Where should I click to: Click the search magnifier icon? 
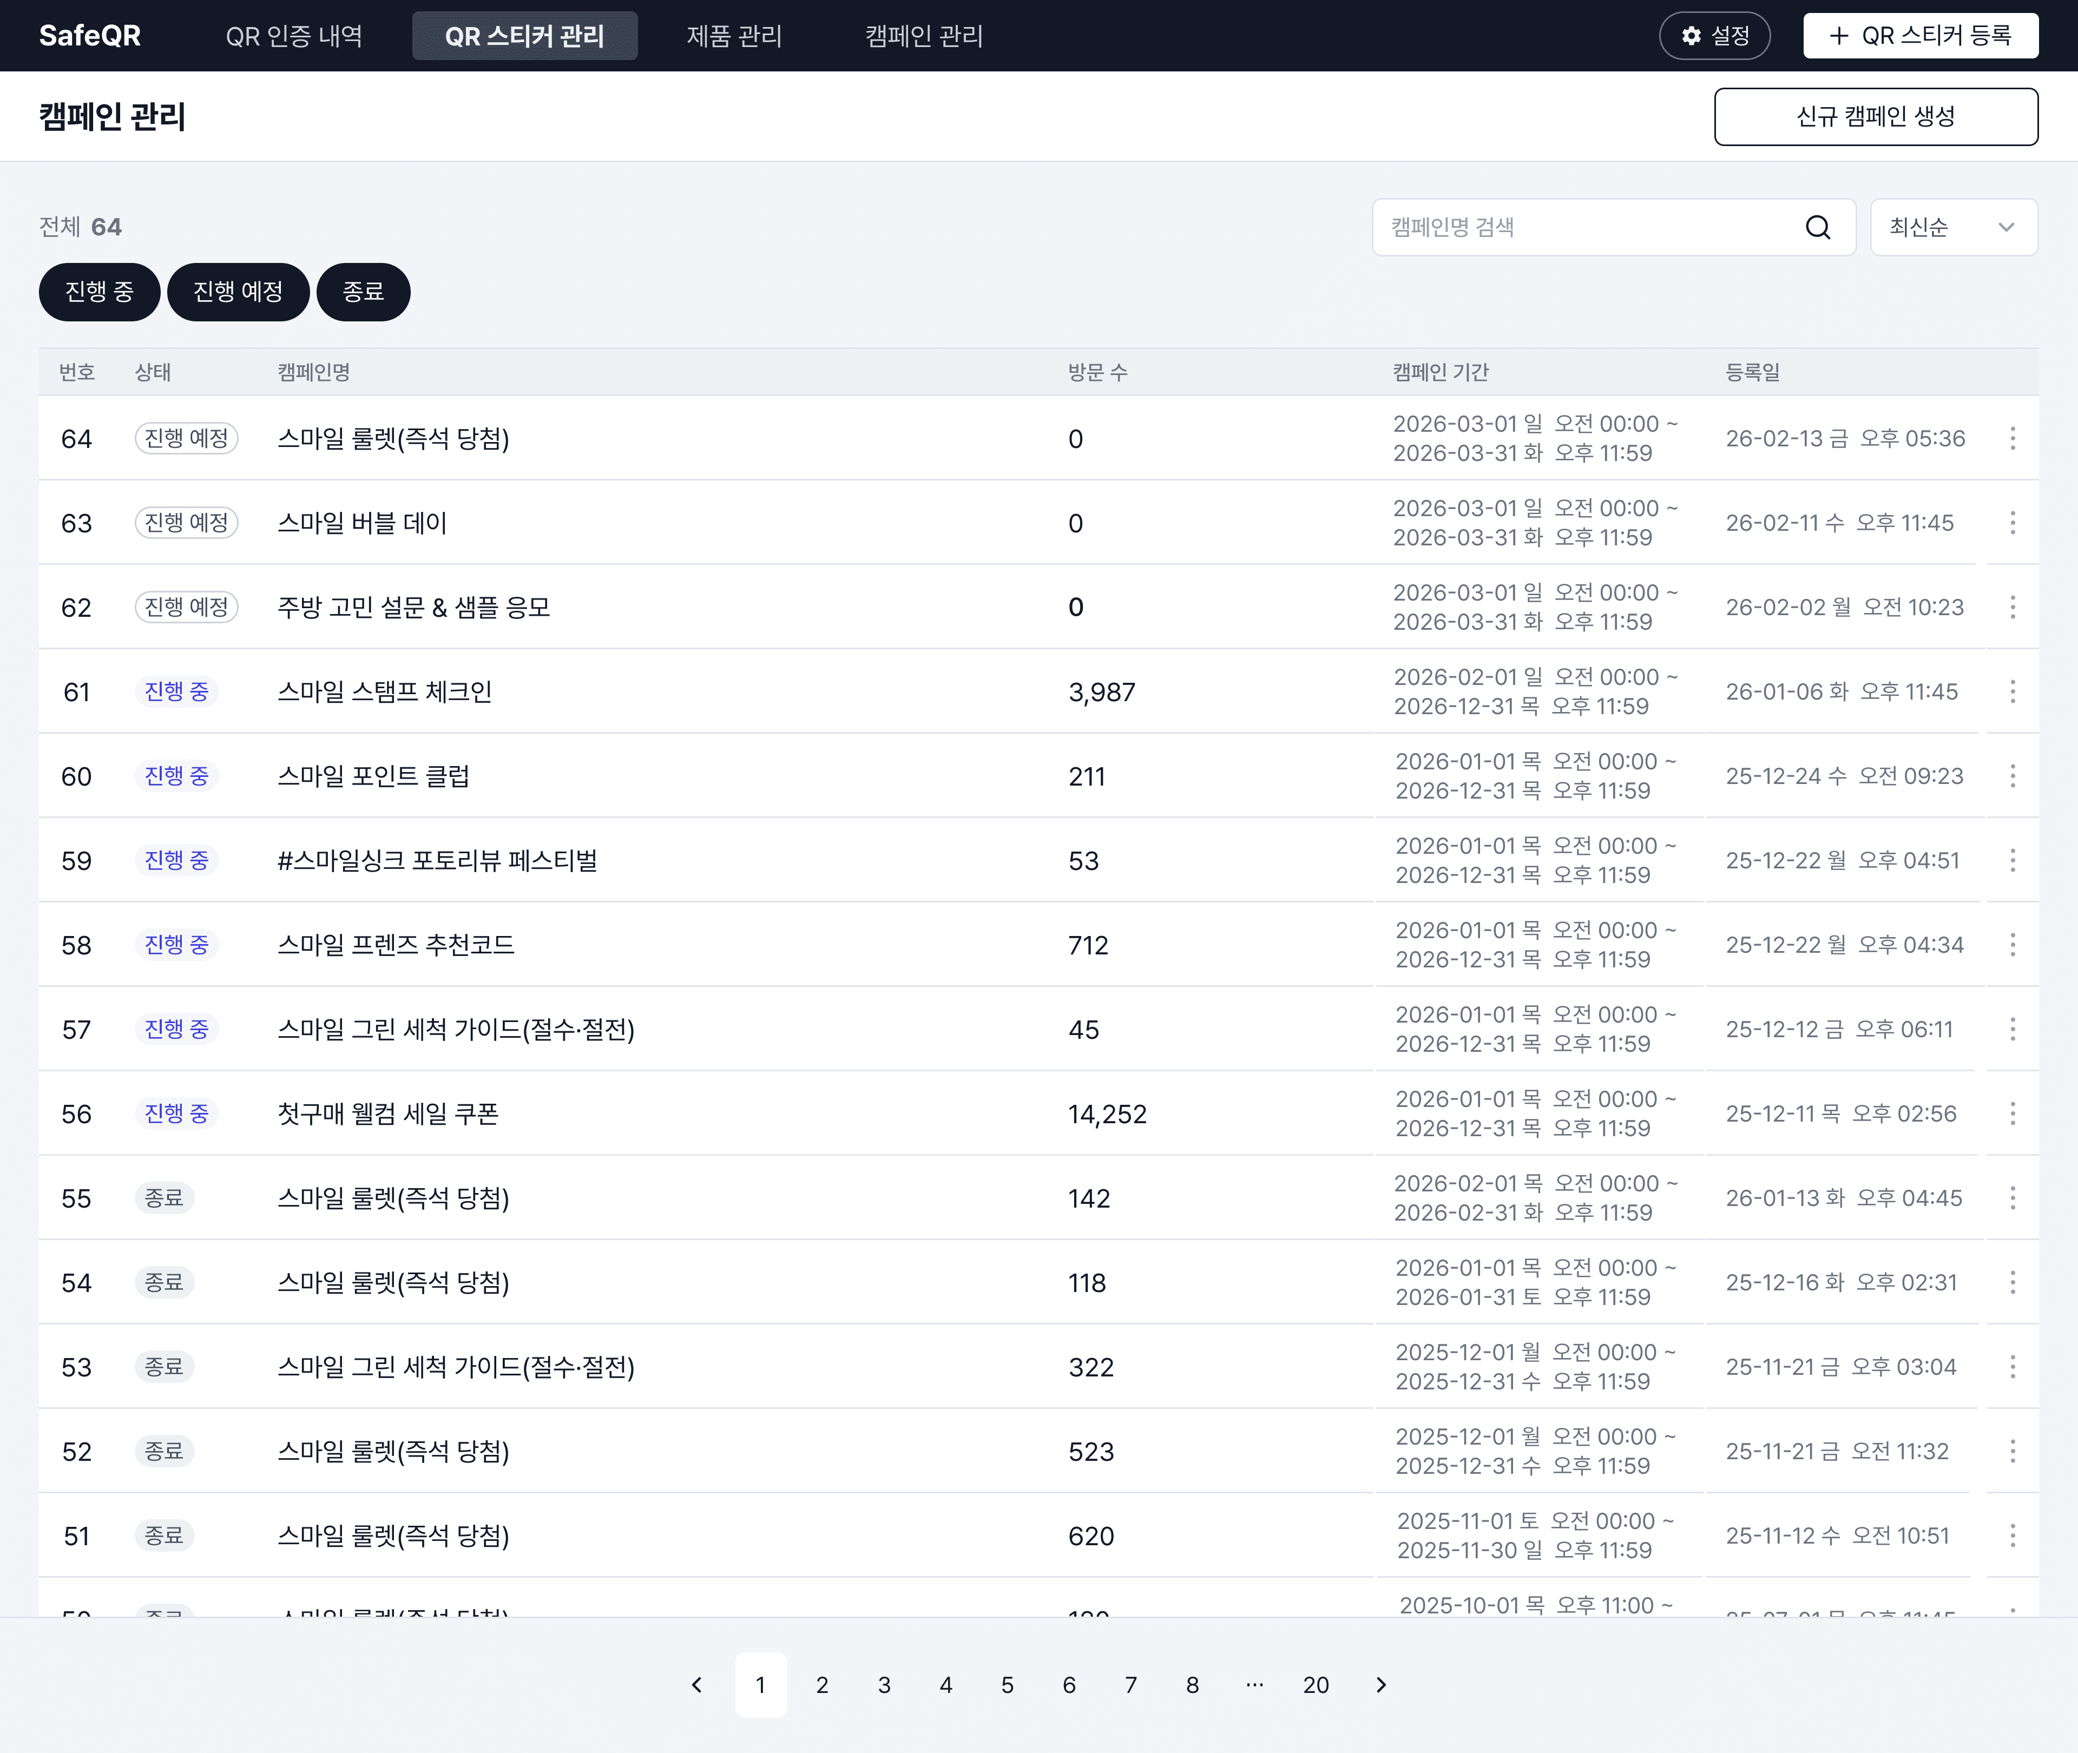pos(1818,228)
